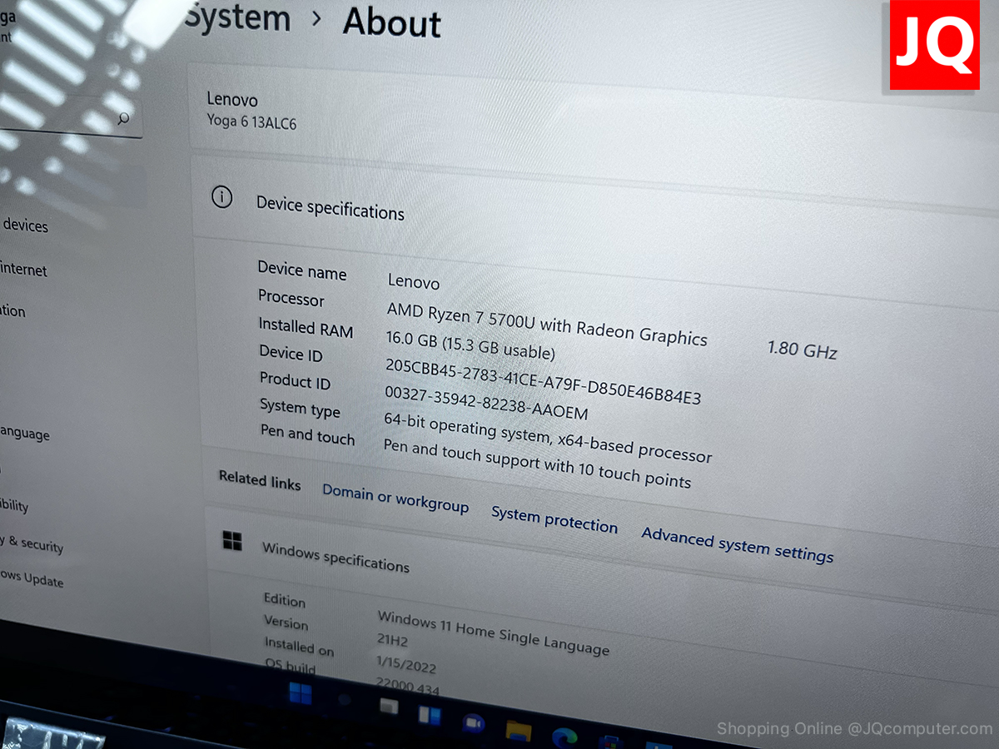Open the Widgets panel from the taskbar

click(430, 715)
